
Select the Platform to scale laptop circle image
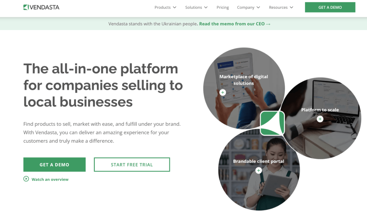pyautogui.click(x=321, y=118)
